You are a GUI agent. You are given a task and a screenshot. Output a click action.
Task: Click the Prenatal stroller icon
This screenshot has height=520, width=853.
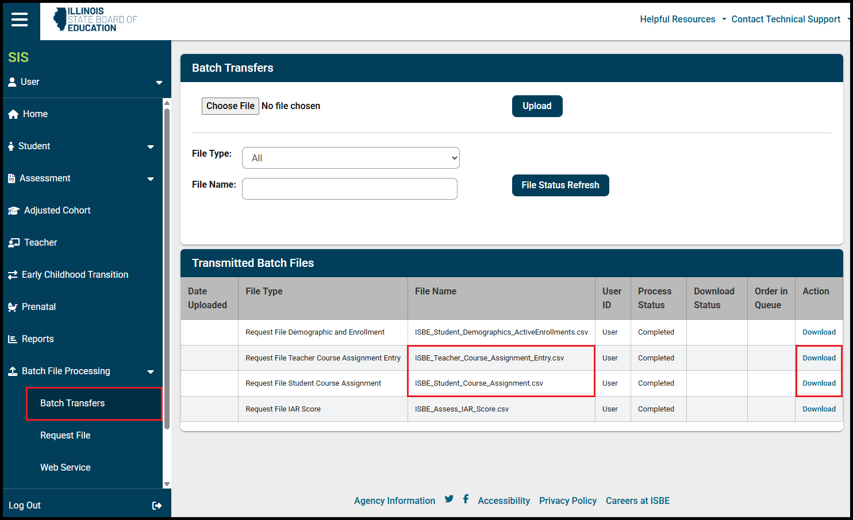point(13,307)
